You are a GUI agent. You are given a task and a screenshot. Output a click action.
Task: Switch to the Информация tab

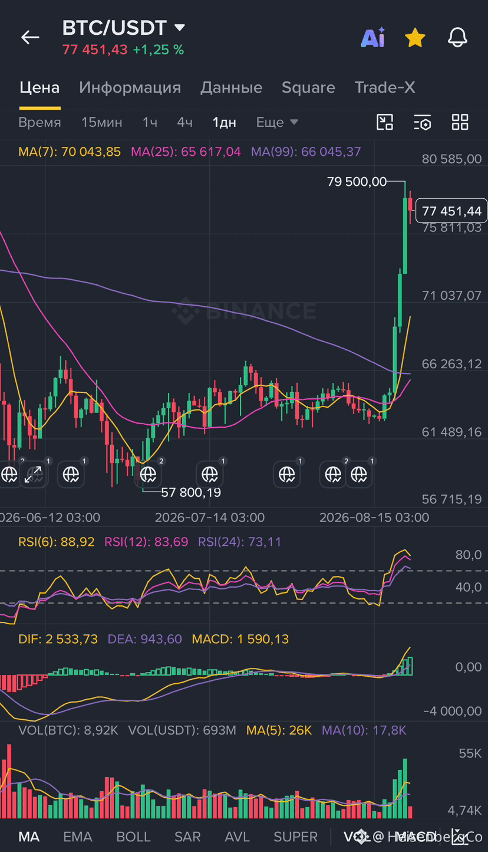[130, 87]
